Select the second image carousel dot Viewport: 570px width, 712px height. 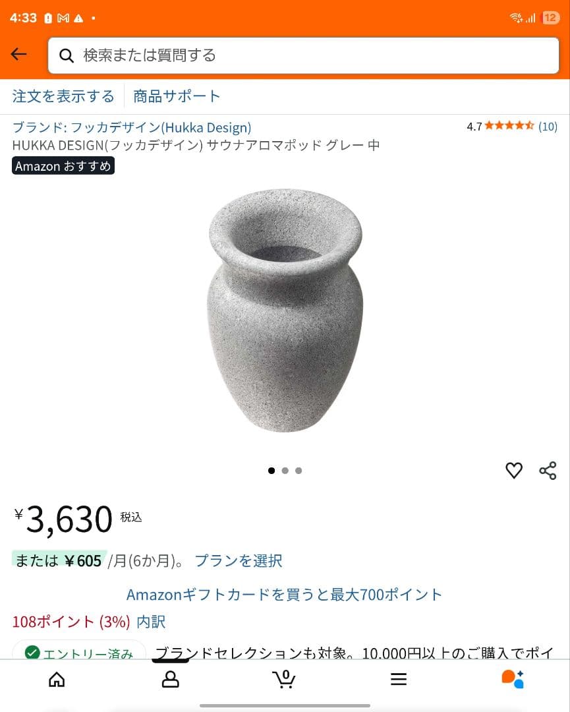tap(285, 471)
